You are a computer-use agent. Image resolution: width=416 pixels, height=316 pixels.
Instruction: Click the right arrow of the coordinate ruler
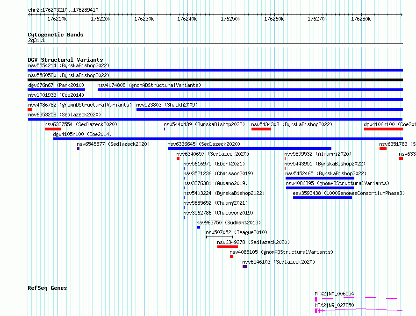pyautogui.click(x=402, y=14)
